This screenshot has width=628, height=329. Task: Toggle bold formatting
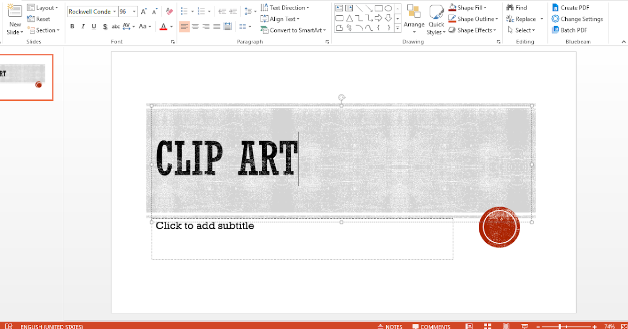(72, 26)
